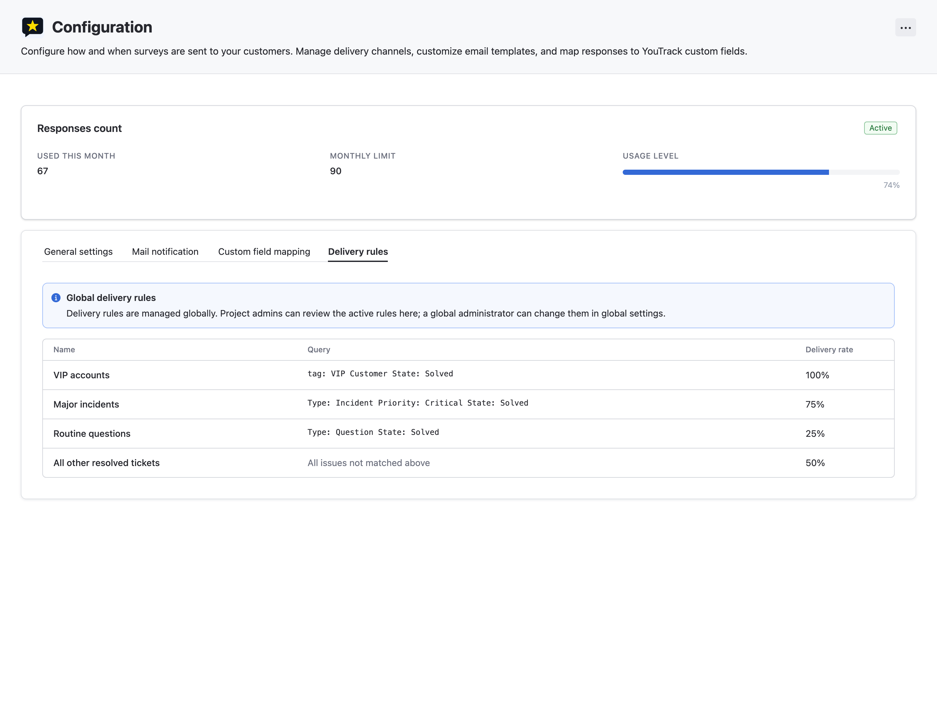Click the Delivery rate column header

[829, 349]
